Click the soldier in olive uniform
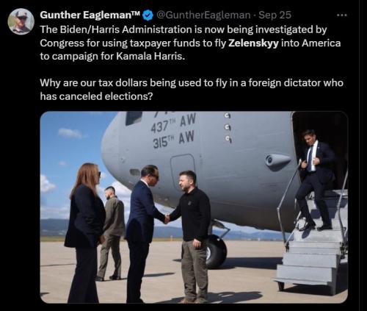Image resolution: width=367 pixels, height=311 pixels. [x=111, y=233]
